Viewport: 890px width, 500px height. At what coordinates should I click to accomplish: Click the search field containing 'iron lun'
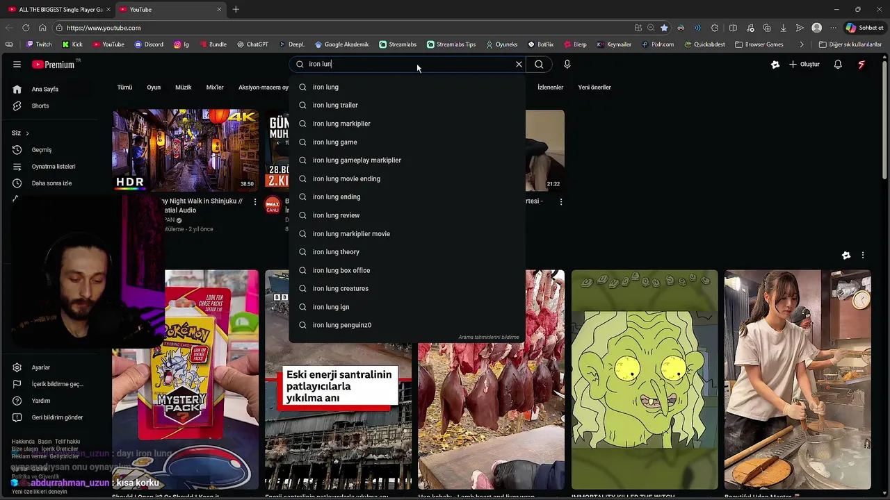tap(407, 64)
